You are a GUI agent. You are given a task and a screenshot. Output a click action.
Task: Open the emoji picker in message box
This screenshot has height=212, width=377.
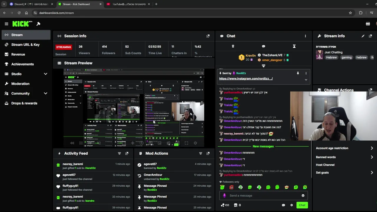303,196
